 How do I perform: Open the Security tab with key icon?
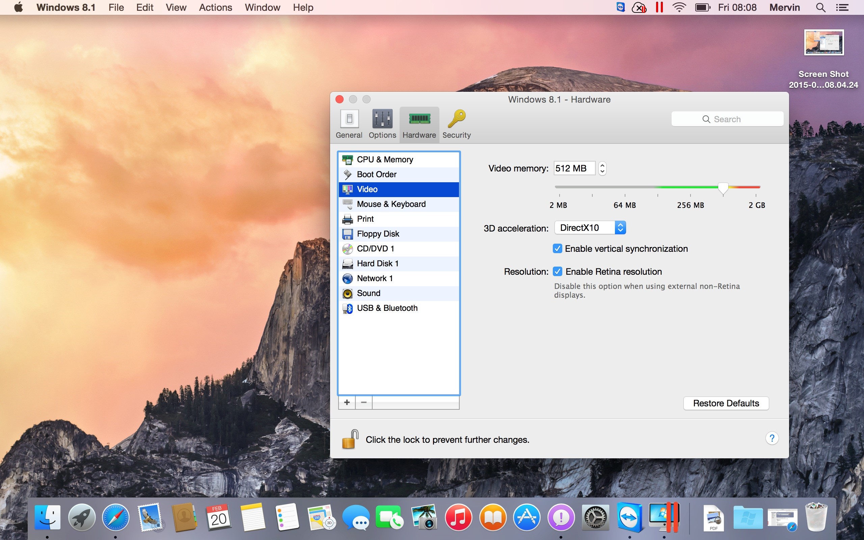(x=456, y=124)
